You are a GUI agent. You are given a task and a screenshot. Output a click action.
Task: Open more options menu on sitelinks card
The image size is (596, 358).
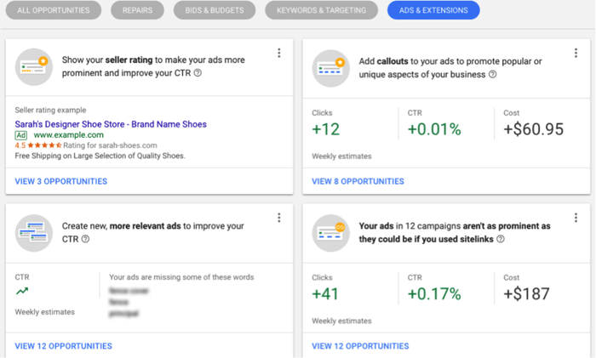click(x=575, y=219)
